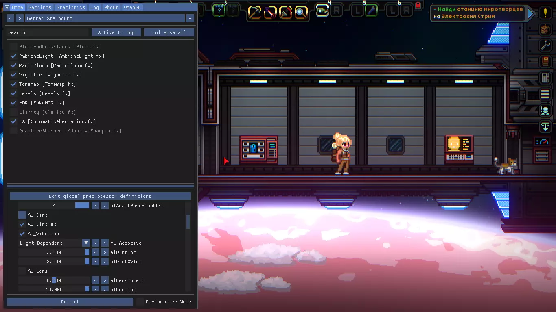This screenshot has width=556, height=312.
Task: Select the green-framed item in hotbar slot 3
Action: (x=220, y=11)
